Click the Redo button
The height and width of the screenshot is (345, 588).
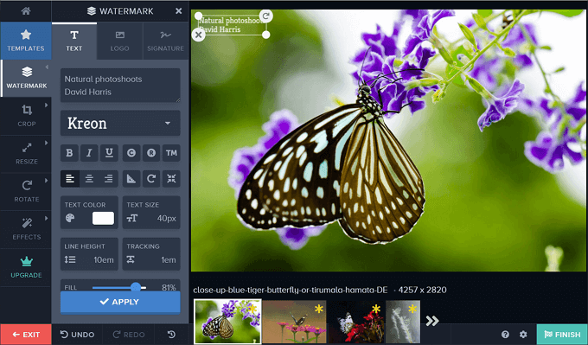coord(129,335)
